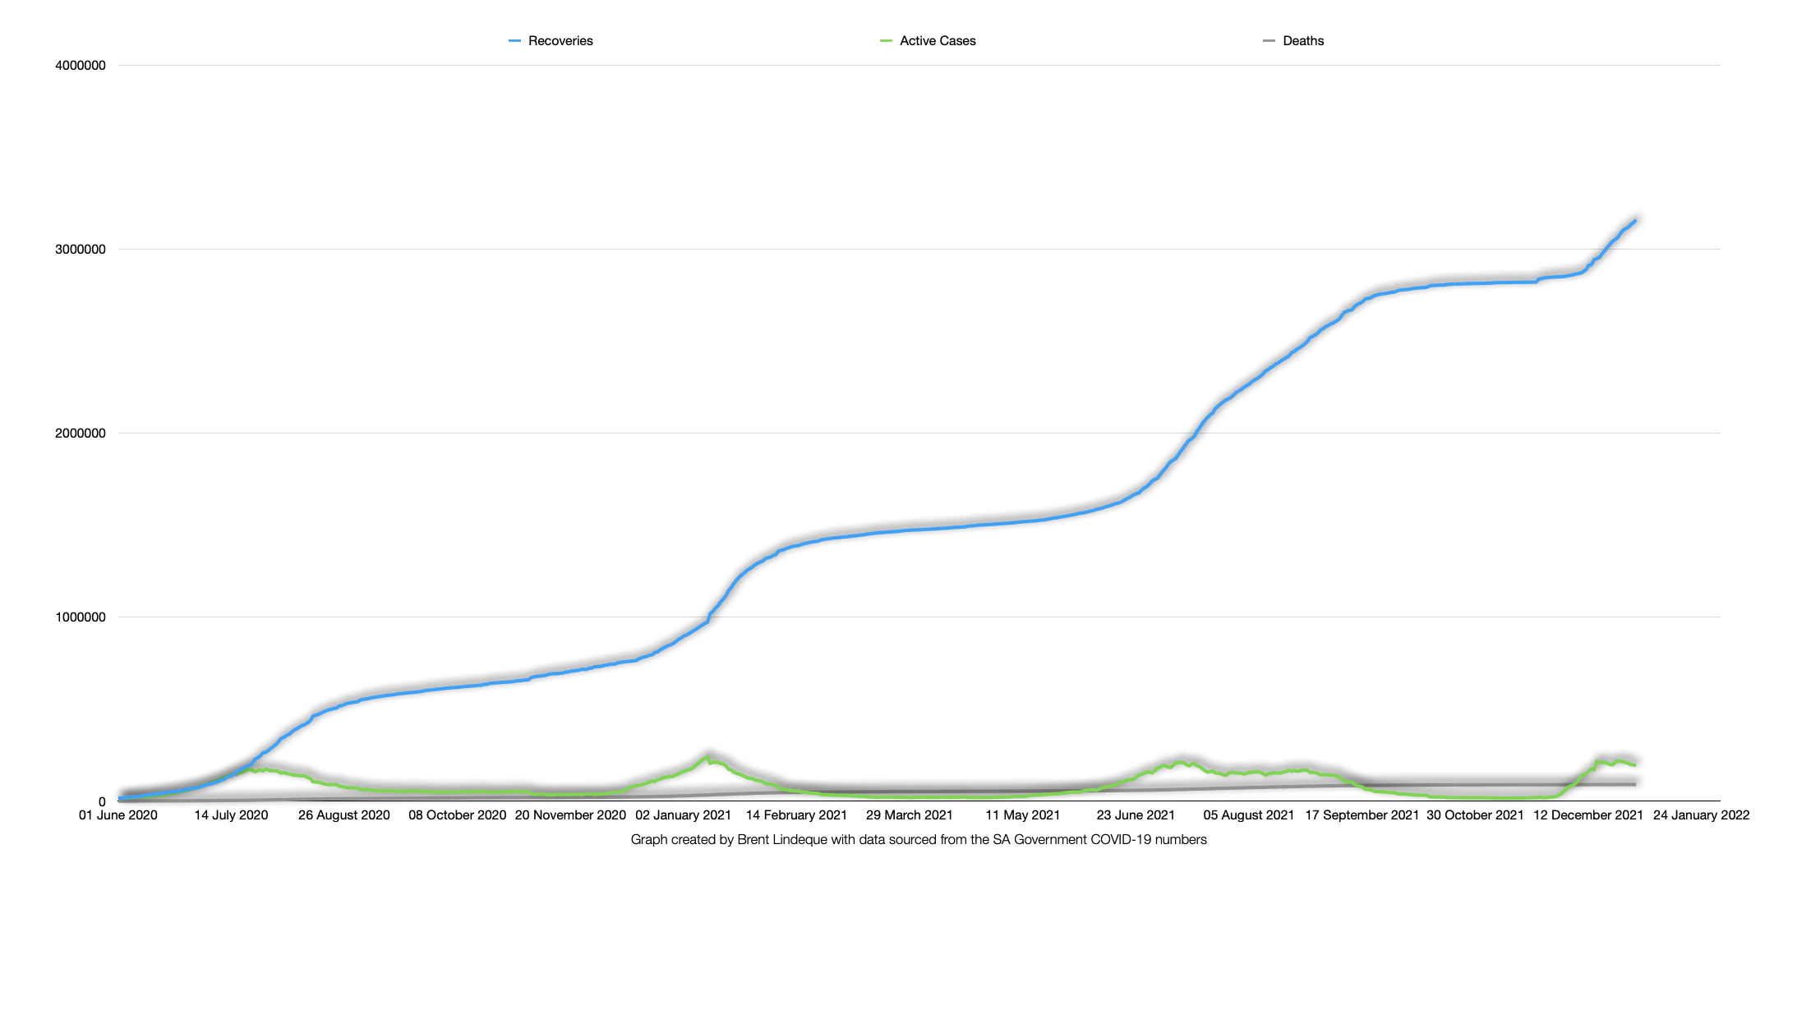Click the green Active Cases legend marker
This screenshot has height=1028, width=1811.
(886, 41)
